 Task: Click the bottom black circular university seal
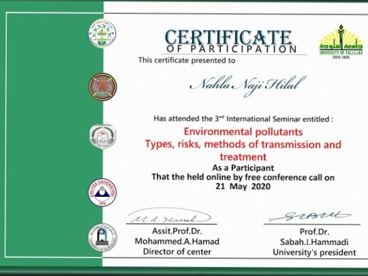click(x=101, y=238)
